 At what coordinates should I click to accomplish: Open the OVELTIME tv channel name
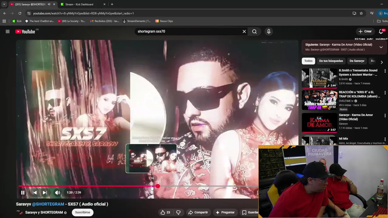[346, 101]
